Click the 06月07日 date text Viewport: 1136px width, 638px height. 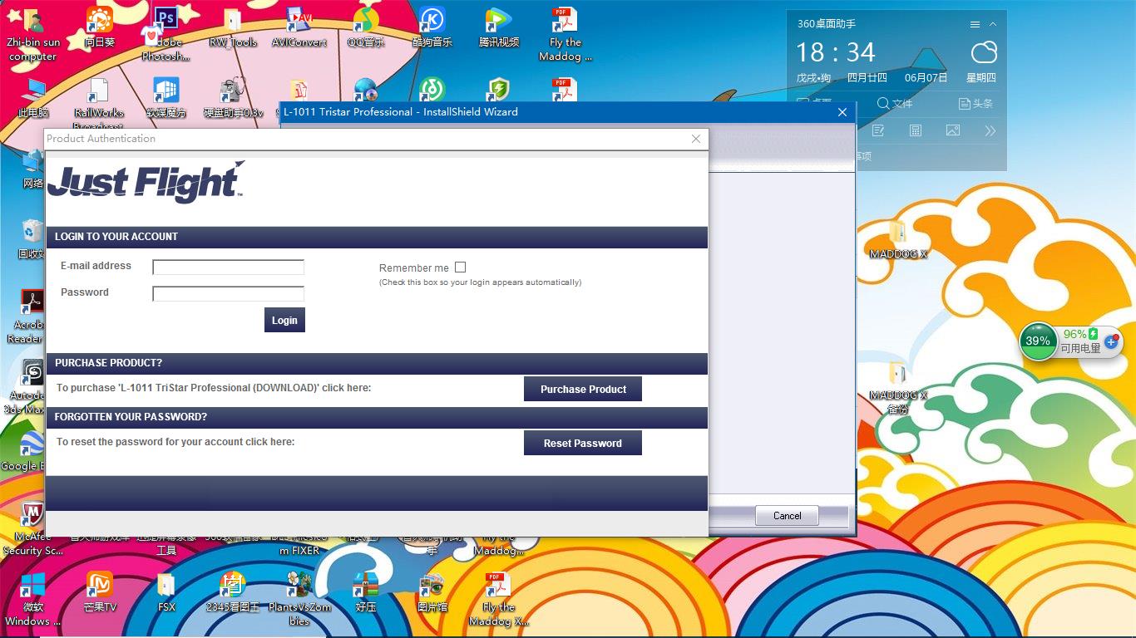click(x=926, y=78)
